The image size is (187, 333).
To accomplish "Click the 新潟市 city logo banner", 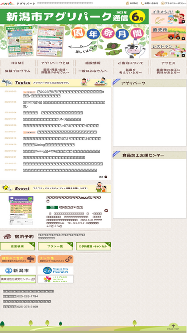I will tap(18, 271).
